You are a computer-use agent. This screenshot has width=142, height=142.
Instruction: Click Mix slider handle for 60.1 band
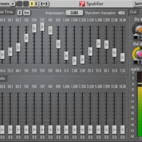(10, 130)
